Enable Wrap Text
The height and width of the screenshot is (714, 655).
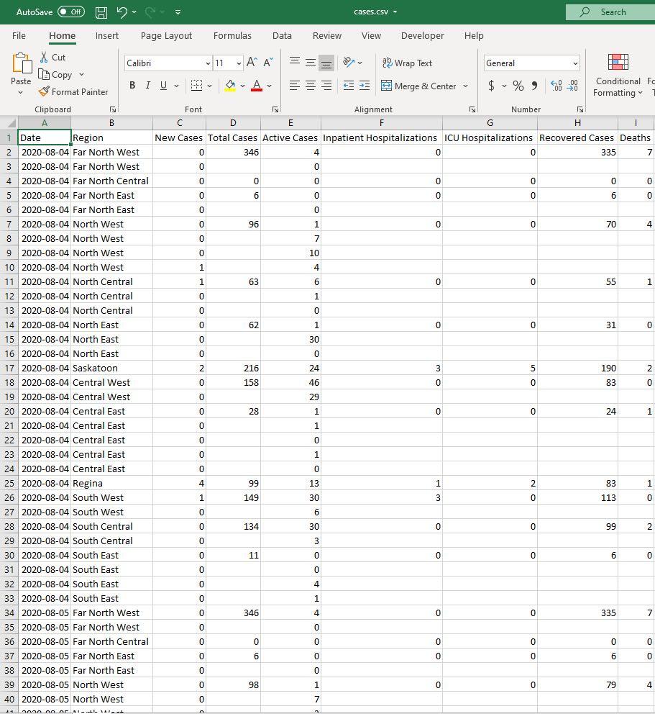click(x=407, y=63)
